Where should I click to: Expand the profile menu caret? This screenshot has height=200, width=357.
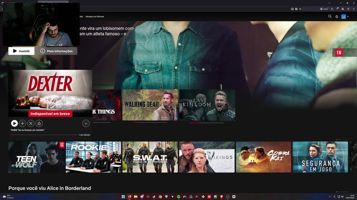(348, 17)
